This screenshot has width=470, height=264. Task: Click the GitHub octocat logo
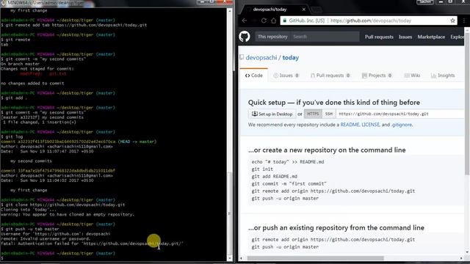245,37
